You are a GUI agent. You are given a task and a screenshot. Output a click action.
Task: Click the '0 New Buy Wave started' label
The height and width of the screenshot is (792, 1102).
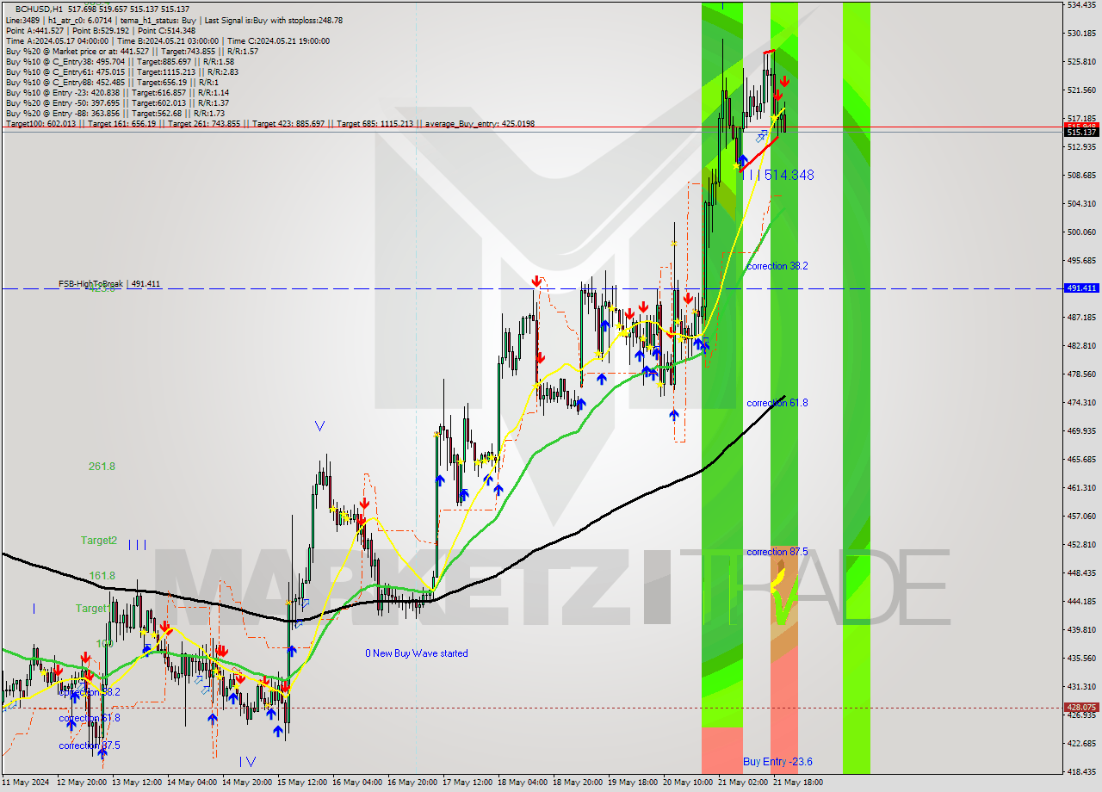coord(417,653)
